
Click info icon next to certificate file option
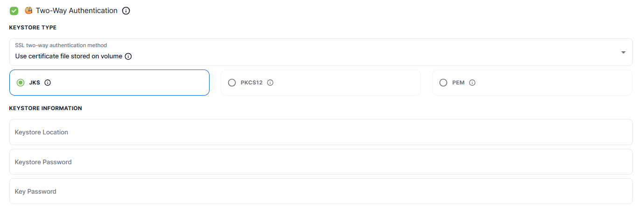point(128,56)
